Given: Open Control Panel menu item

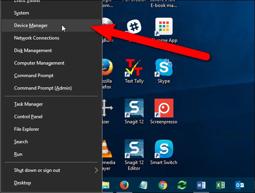Looking at the screenshot, I should click(x=51, y=117).
